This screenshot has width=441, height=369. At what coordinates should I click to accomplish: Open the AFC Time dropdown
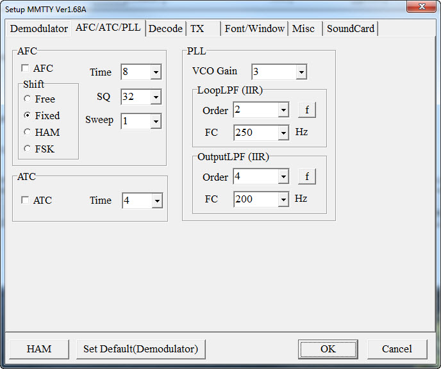pos(156,72)
